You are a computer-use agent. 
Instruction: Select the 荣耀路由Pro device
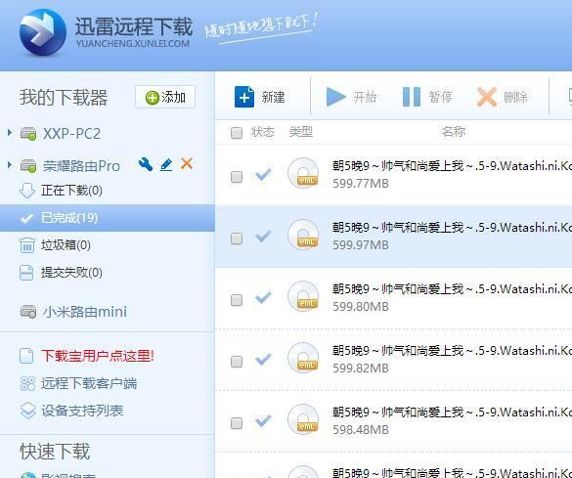click(x=81, y=166)
